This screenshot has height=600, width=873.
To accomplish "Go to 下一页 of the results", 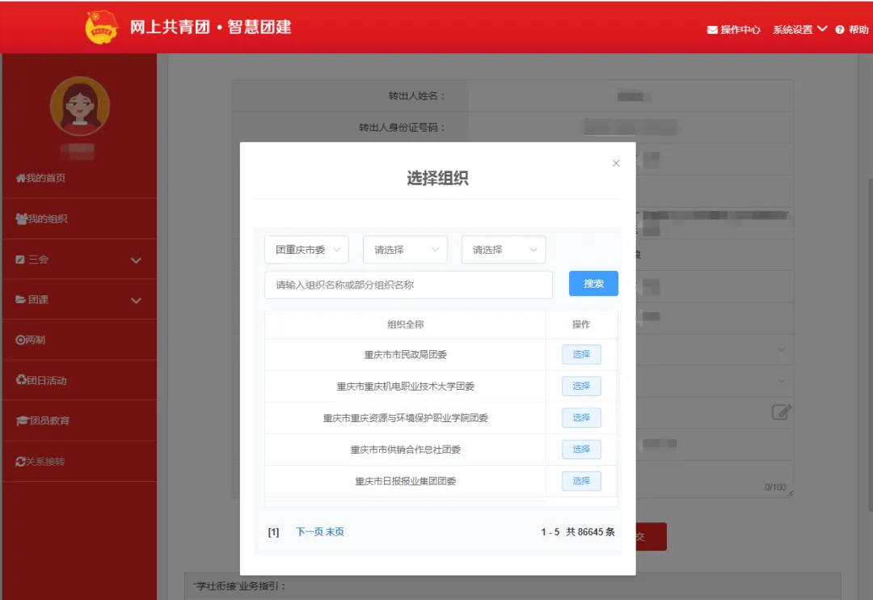I will [309, 531].
